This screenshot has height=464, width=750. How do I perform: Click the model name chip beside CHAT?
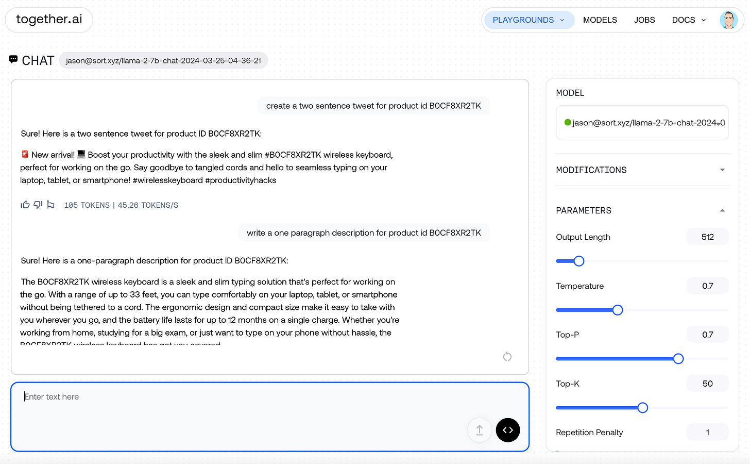(x=163, y=60)
